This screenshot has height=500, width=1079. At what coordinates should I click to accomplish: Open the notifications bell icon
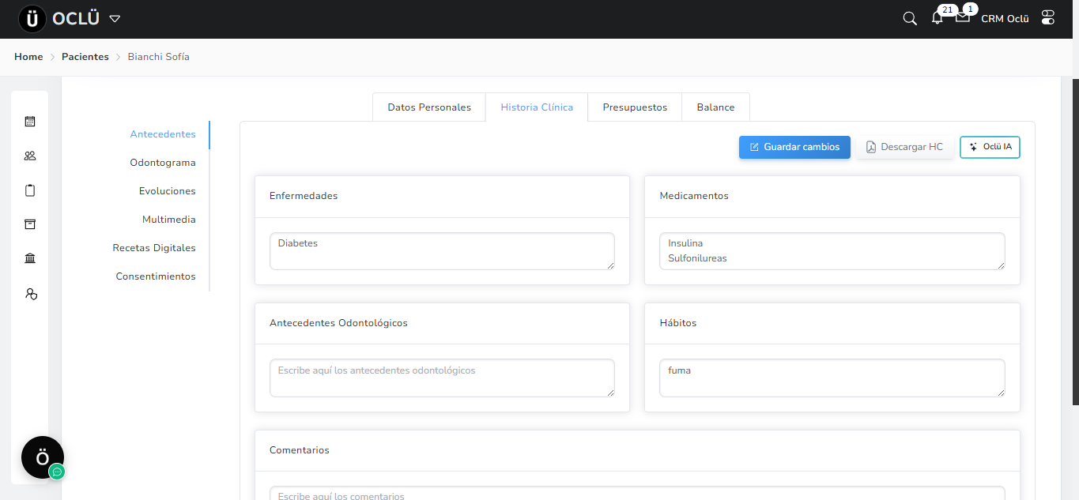coord(938,18)
